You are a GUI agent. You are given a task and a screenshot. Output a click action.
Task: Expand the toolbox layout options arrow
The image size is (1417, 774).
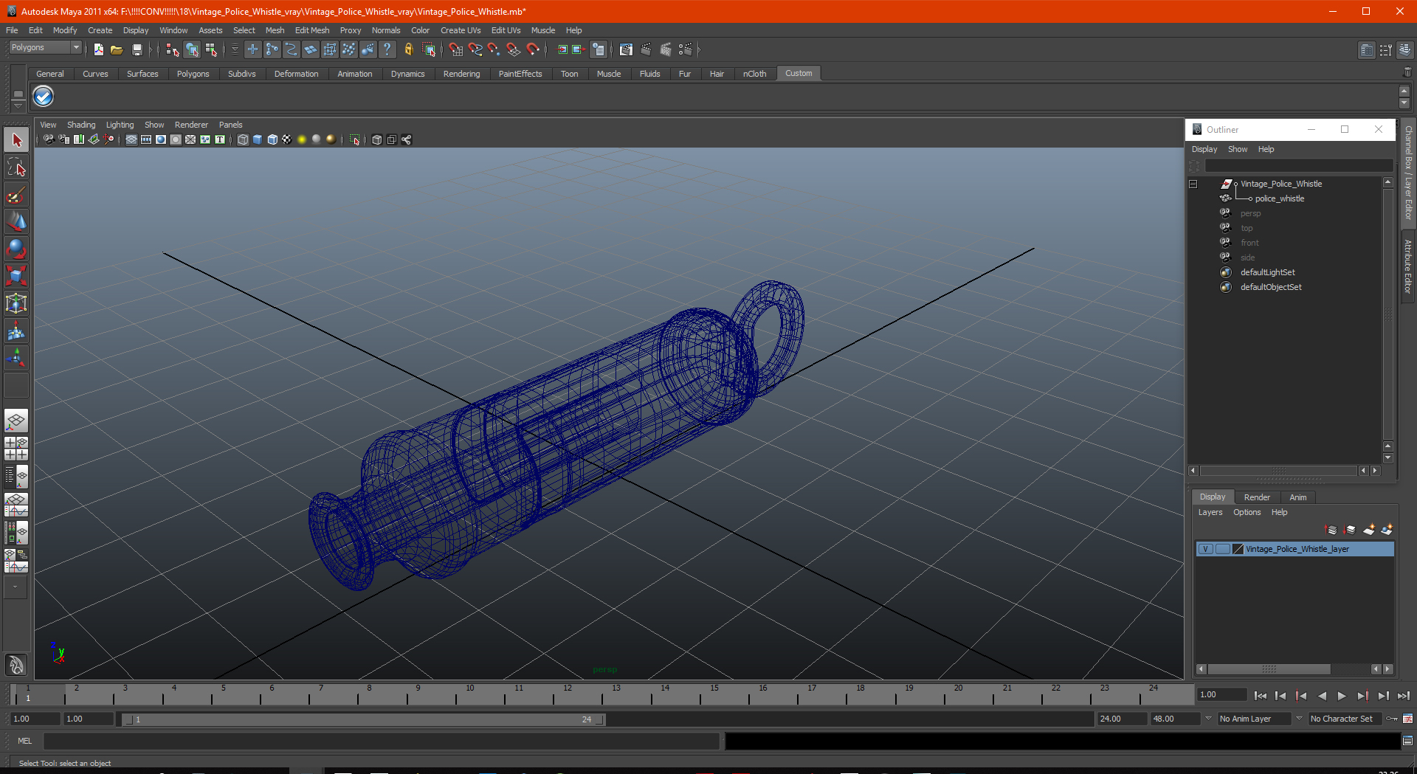[x=15, y=587]
